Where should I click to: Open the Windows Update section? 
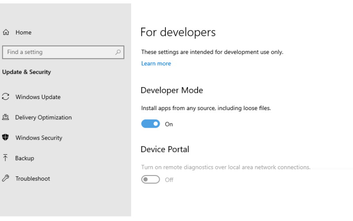[38, 97]
